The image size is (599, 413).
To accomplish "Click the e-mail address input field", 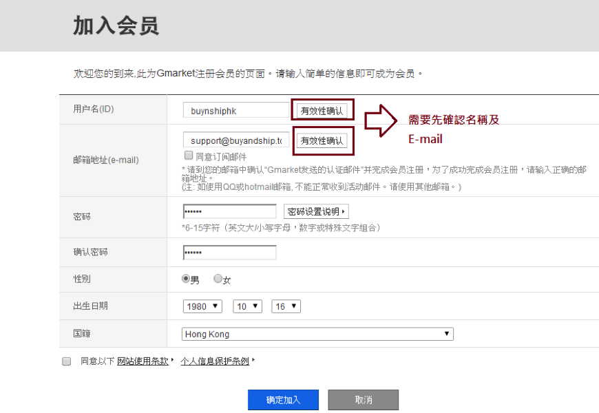I will [x=236, y=140].
